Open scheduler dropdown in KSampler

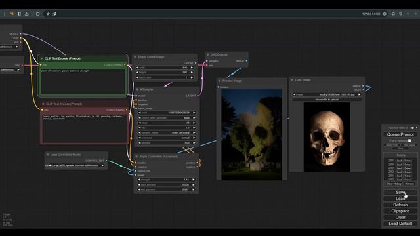pyautogui.click(x=167, y=138)
